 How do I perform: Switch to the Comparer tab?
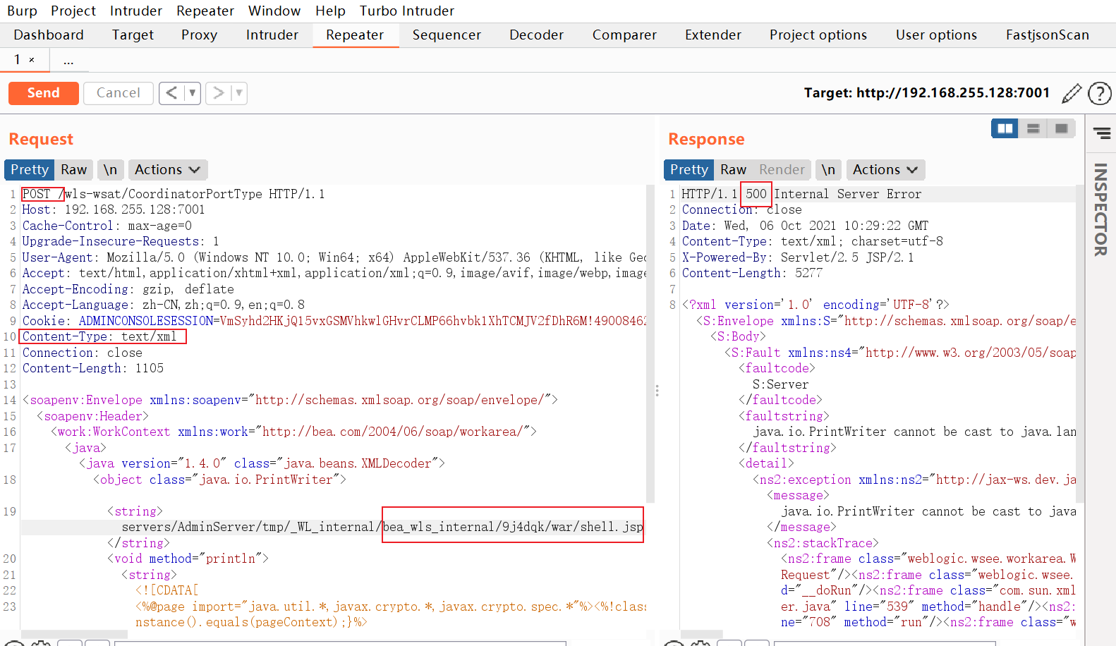(624, 35)
